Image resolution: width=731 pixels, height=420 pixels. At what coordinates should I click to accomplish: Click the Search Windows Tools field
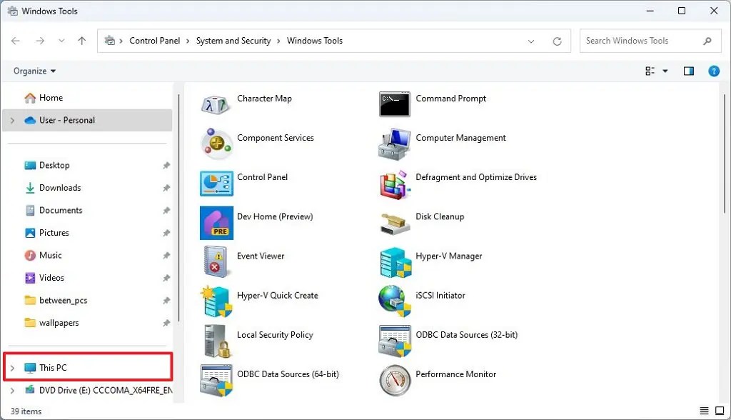pos(642,41)
